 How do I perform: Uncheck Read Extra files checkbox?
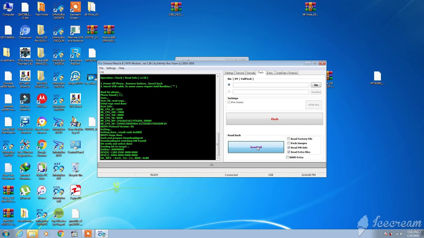click(x=289, y=152)
